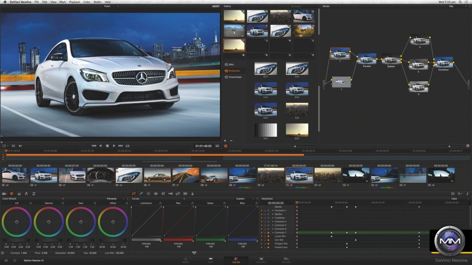Image resolution: width=472 pixels, height=265 pixels.
Task: Reset the Lift color wheel
Action: click(30, 203)
